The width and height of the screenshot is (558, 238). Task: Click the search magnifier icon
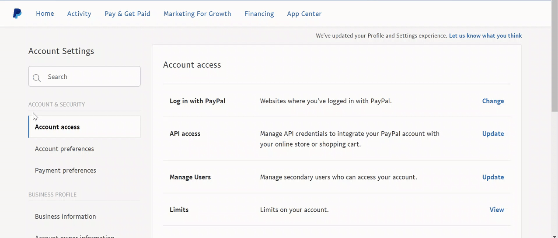(37, 78)
